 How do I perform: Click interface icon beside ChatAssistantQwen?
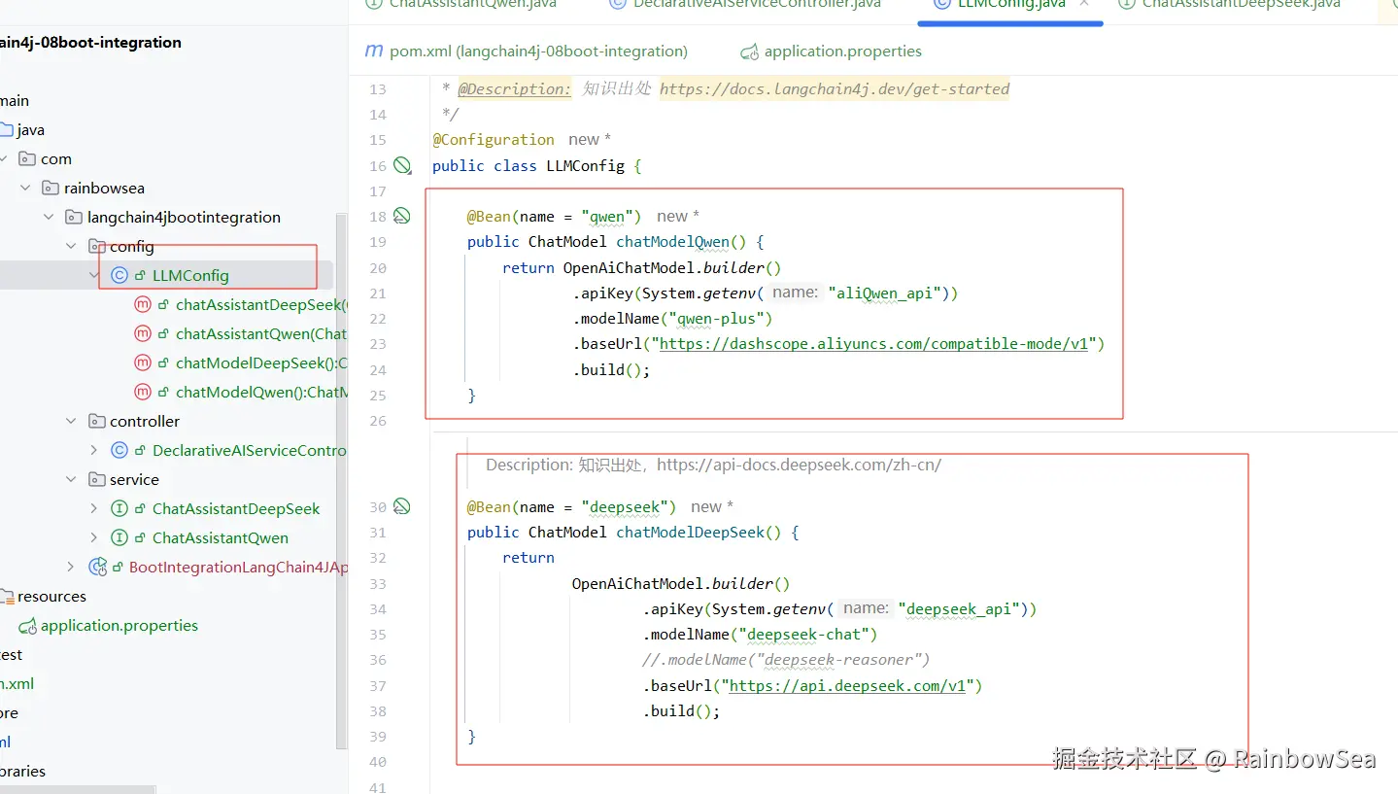119,537
